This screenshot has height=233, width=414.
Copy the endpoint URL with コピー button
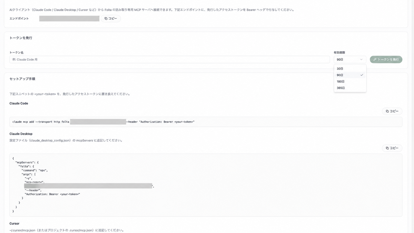[x=111, y=19]
